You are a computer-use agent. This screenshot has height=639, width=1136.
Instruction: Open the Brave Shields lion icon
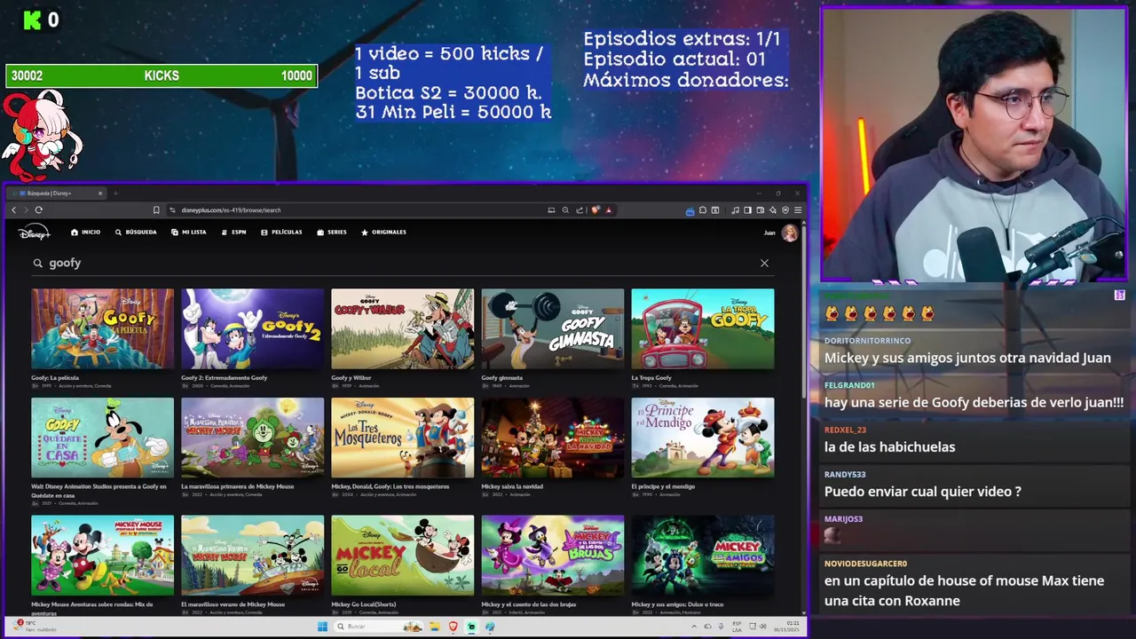[596, 210]
